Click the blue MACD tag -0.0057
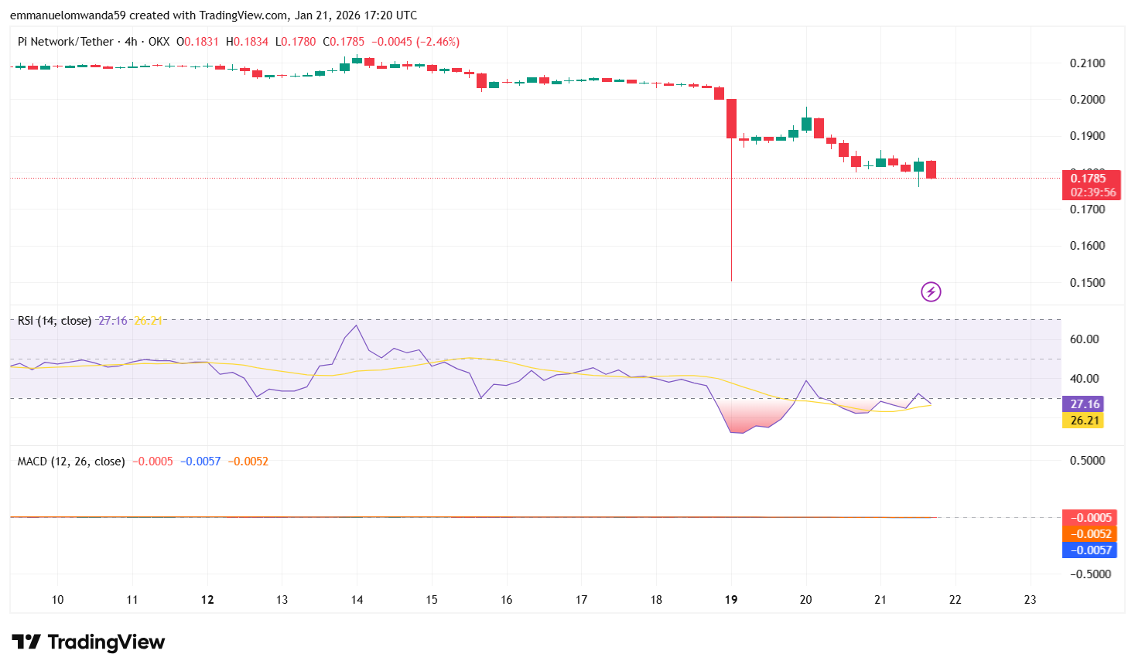The height and width of the screenshot is (671, 1135). pos(1089,550)
